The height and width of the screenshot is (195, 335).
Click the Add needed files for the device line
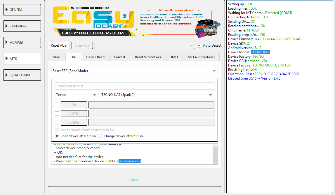tap(78, 157)
